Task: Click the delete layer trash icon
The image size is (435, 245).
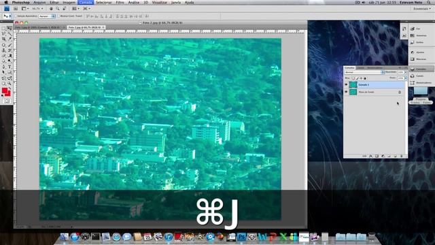Action: point(402,156)
